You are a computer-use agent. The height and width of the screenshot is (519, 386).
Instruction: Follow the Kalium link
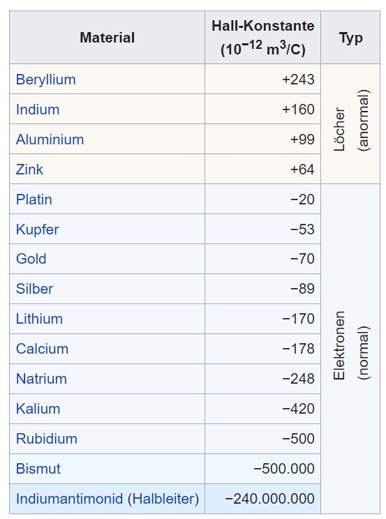point(38,409)
